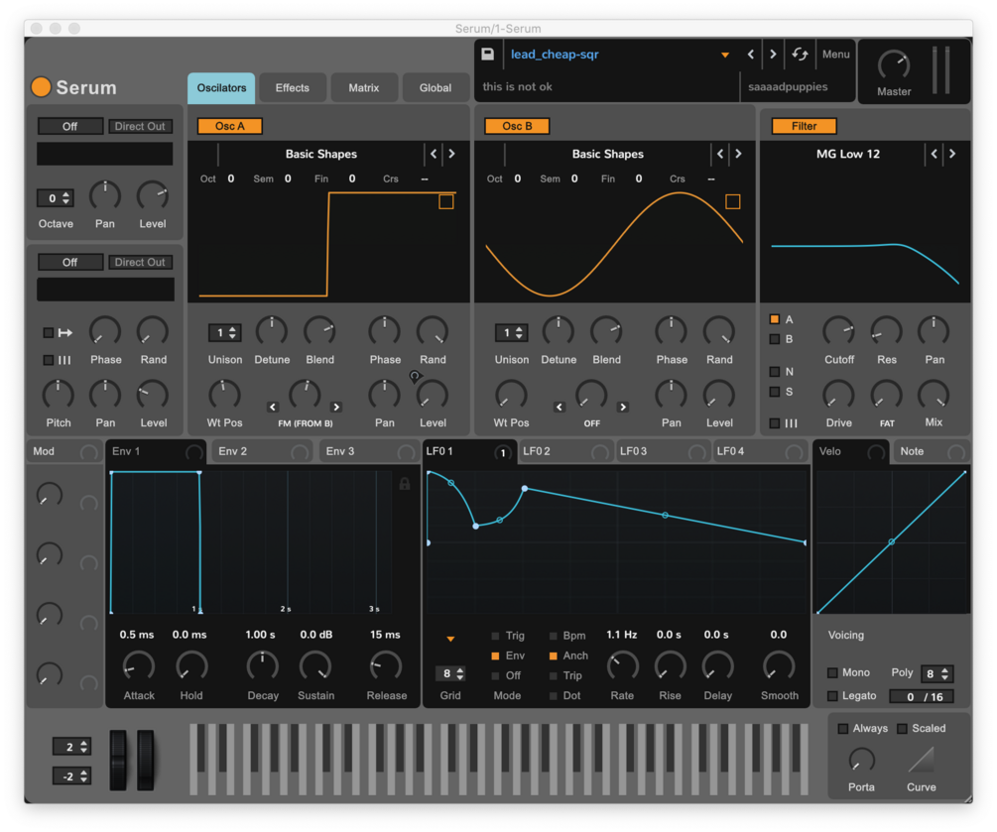Adjust the Osc A Unison stepper
This screenshot has height=832, width=997.
click(x=224, y=332)
